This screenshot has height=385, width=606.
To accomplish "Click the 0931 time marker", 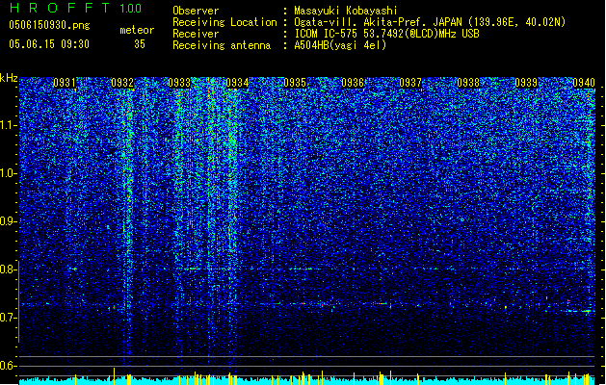I will tap(65, 83).
